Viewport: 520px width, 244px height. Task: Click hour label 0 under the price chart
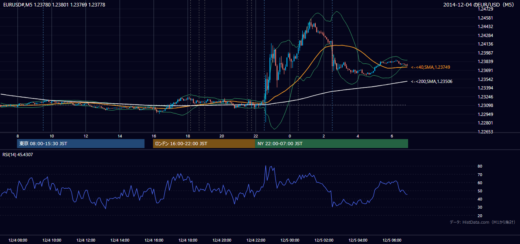(x=290, y=136)
